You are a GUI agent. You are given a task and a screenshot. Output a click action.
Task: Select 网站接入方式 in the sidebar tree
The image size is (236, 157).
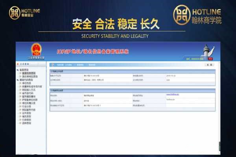click(x=29, y=90)
